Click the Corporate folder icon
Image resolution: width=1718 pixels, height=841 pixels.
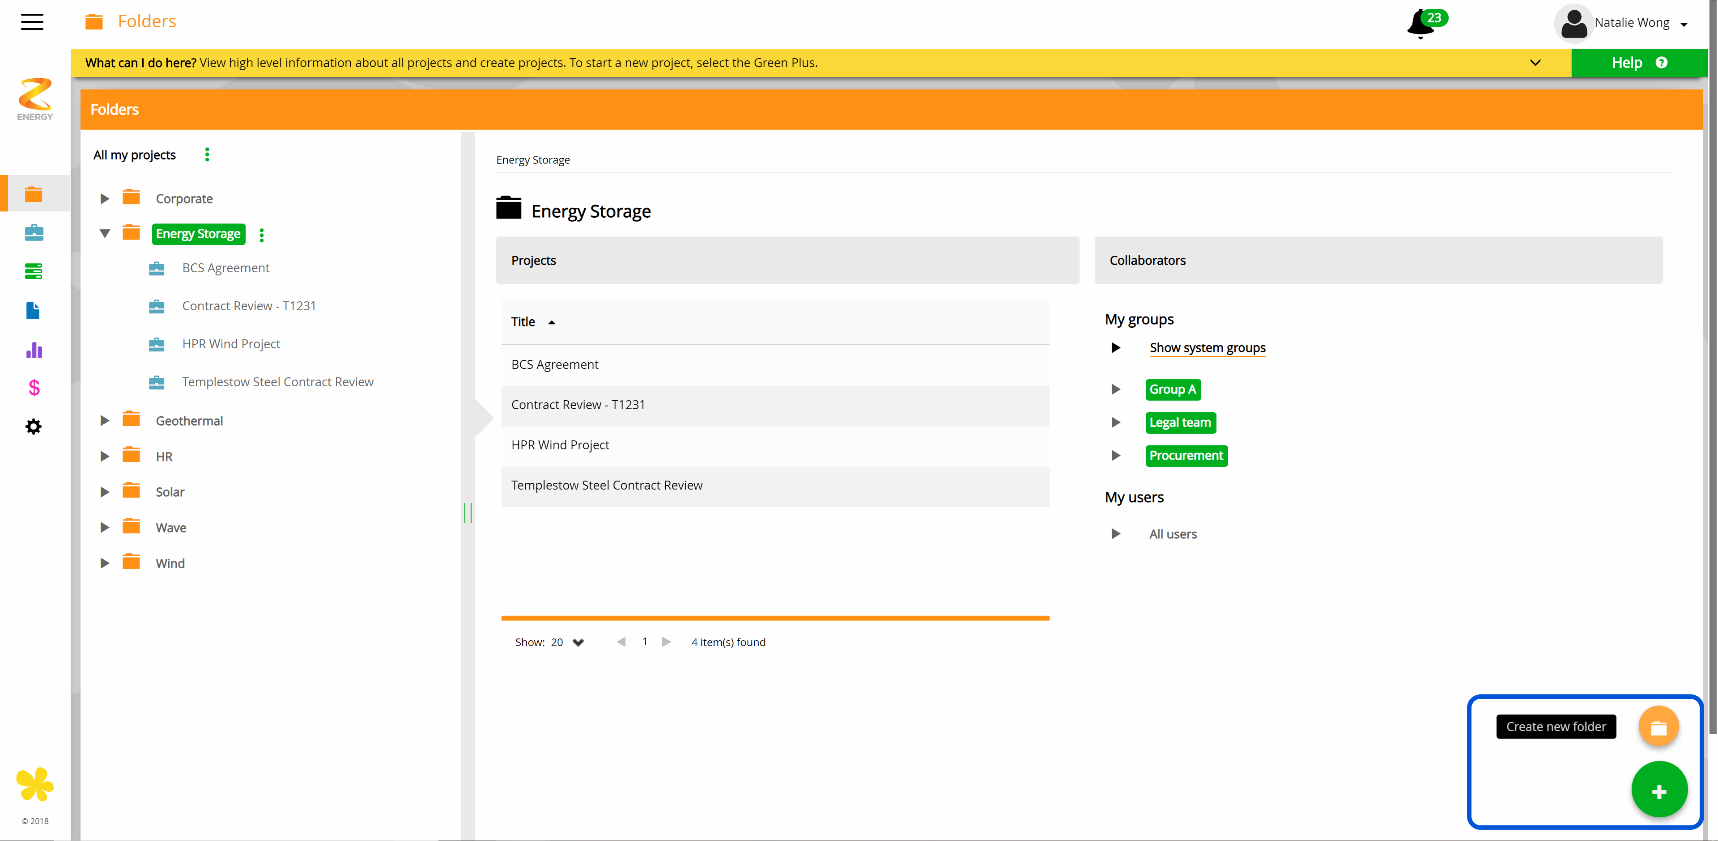click(132, 197)
